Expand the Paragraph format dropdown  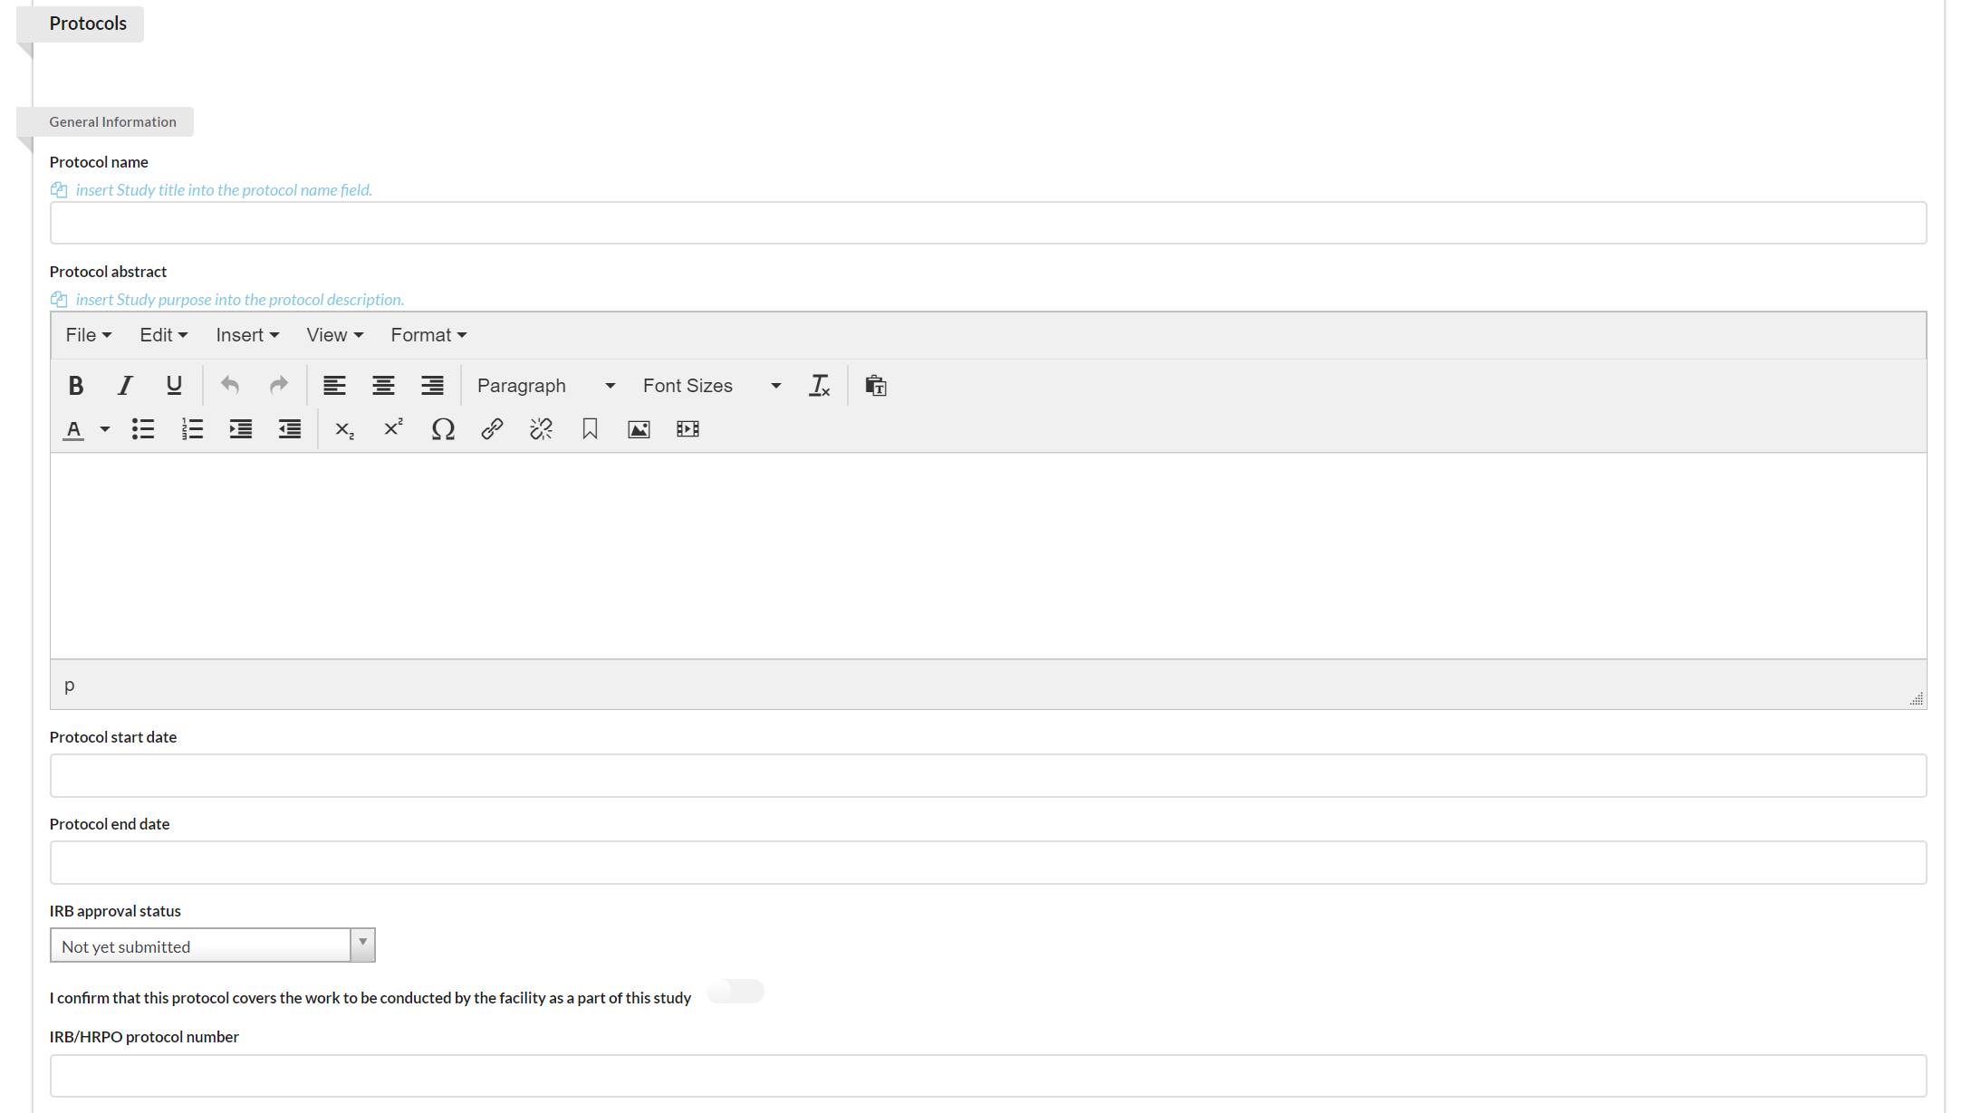tap(545, 386)
